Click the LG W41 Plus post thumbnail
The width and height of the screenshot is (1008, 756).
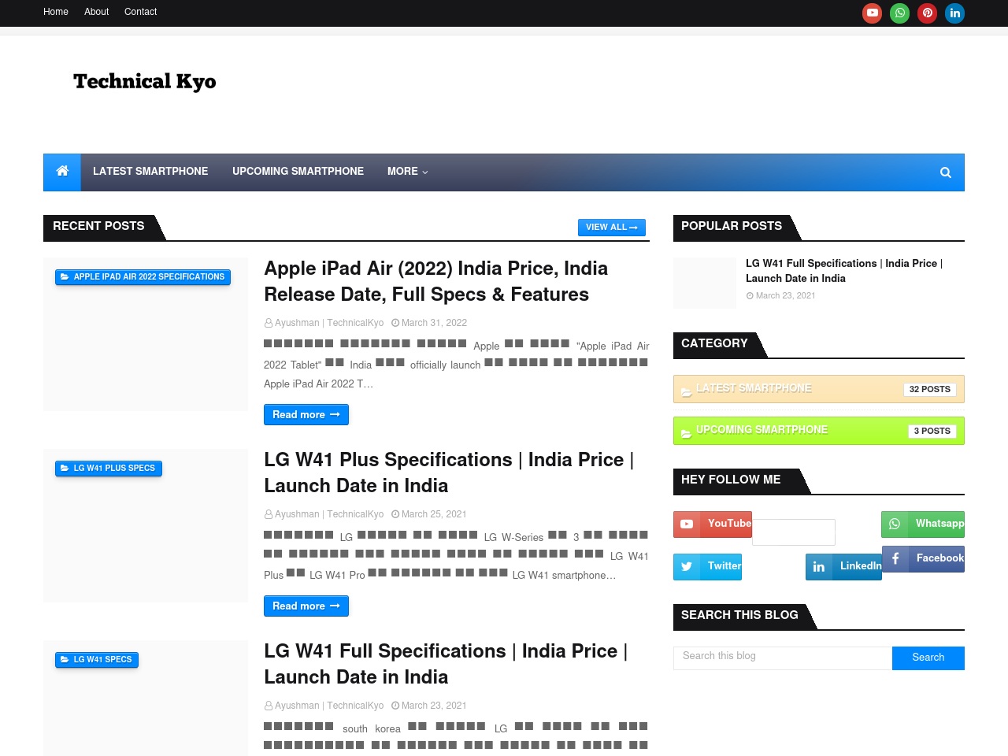[146, 525]
